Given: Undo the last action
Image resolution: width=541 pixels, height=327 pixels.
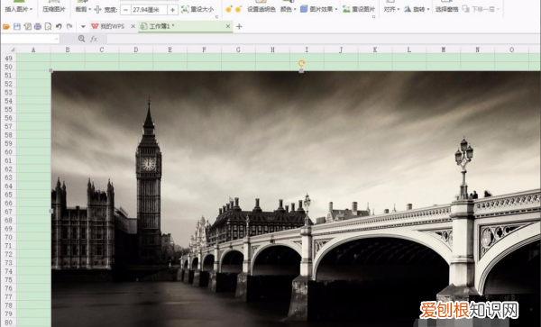Looking at the screenshot, I should (59, 26).
